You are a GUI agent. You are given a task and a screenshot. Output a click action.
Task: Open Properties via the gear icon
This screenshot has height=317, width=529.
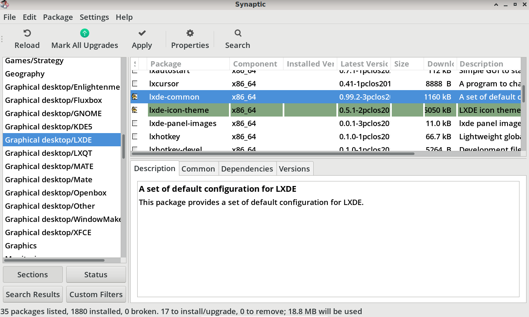tap(190, 33)
